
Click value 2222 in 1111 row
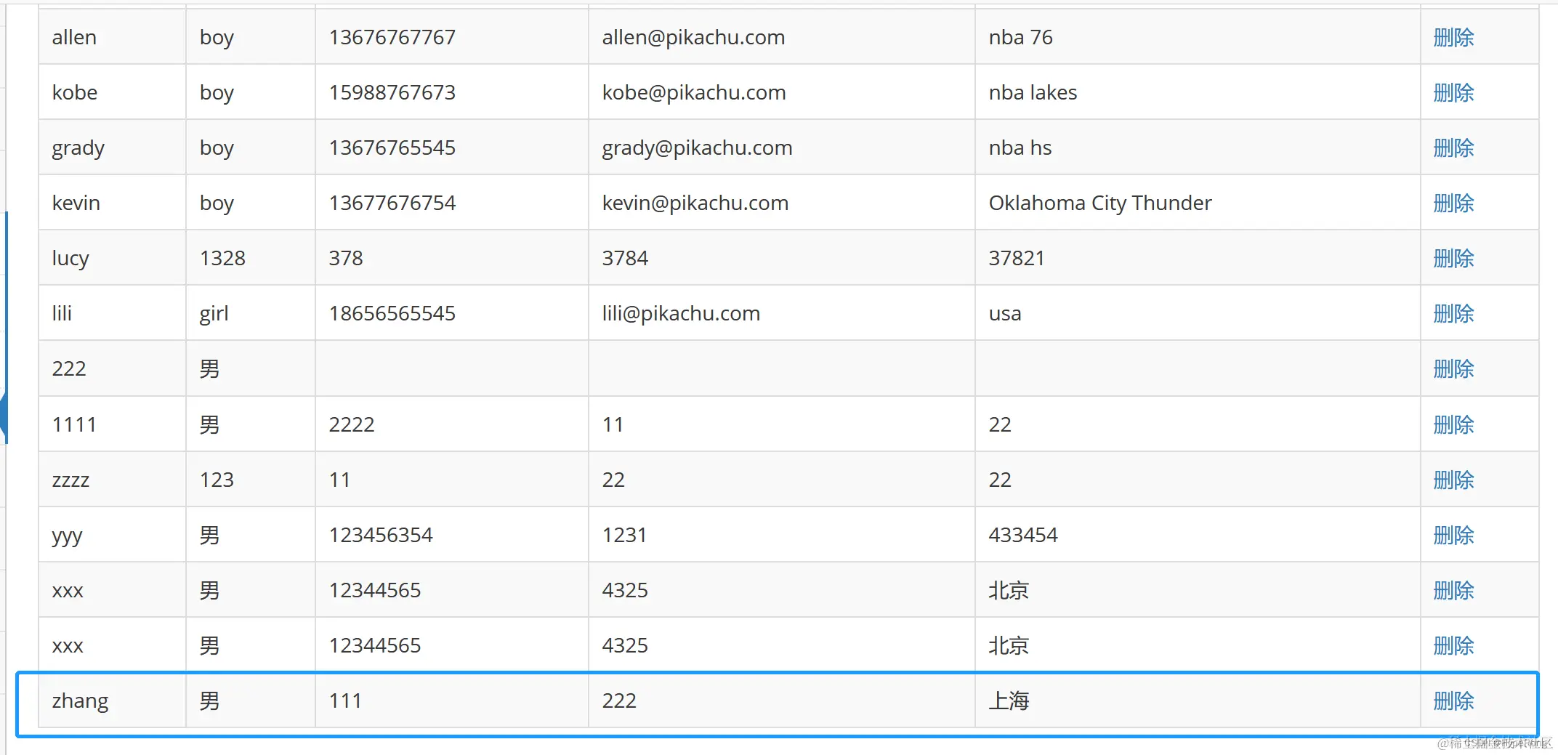pos(352,424)
